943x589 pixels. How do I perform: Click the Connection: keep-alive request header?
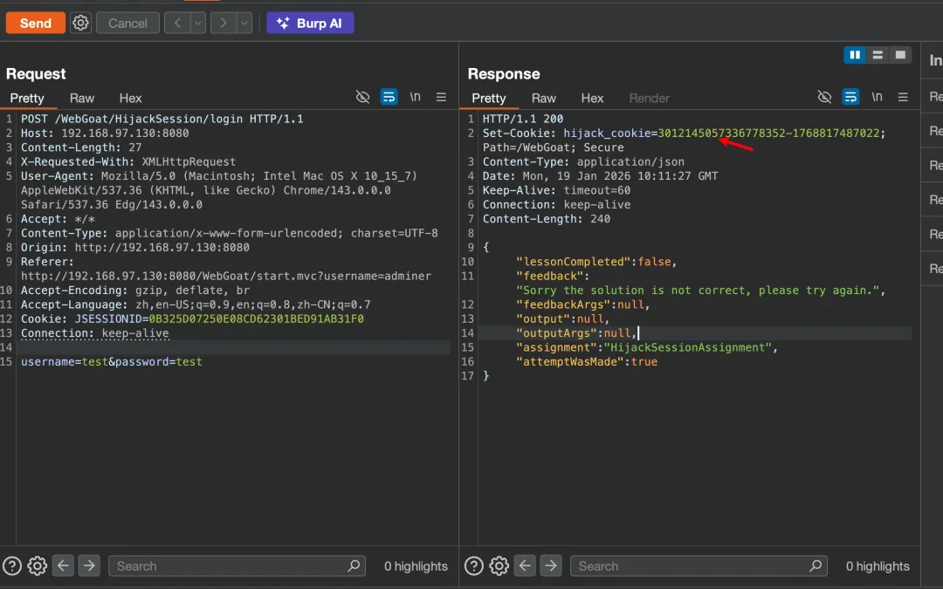95,333
